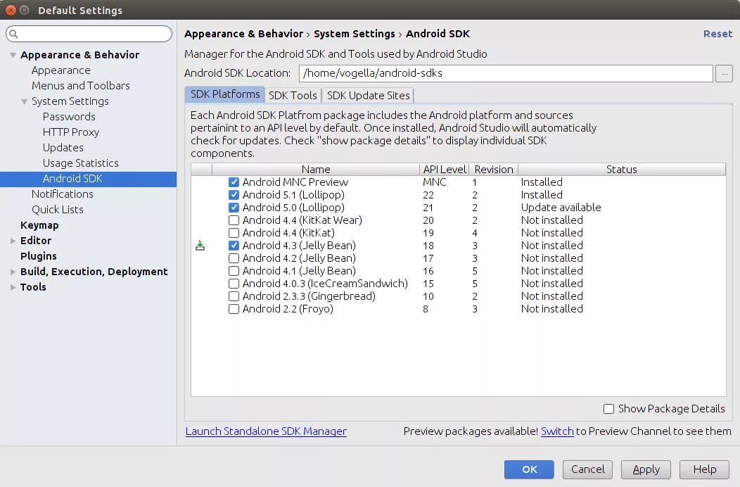Sort by the Status column header

pyautogui.click(x=622, y=170)
